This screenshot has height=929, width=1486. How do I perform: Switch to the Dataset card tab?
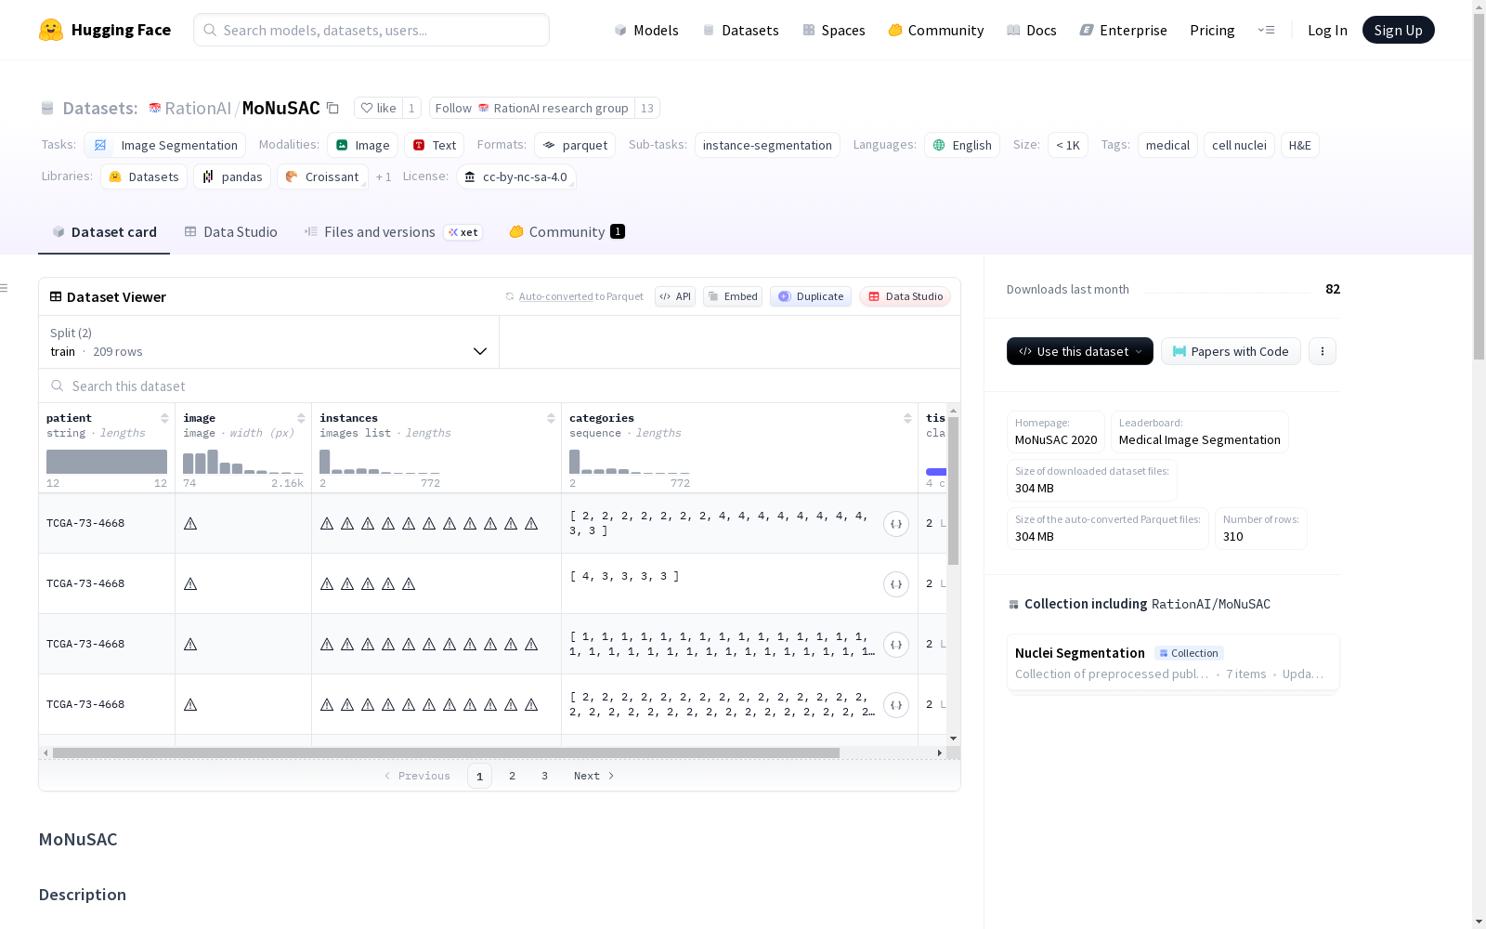click(x=104, y=232)
